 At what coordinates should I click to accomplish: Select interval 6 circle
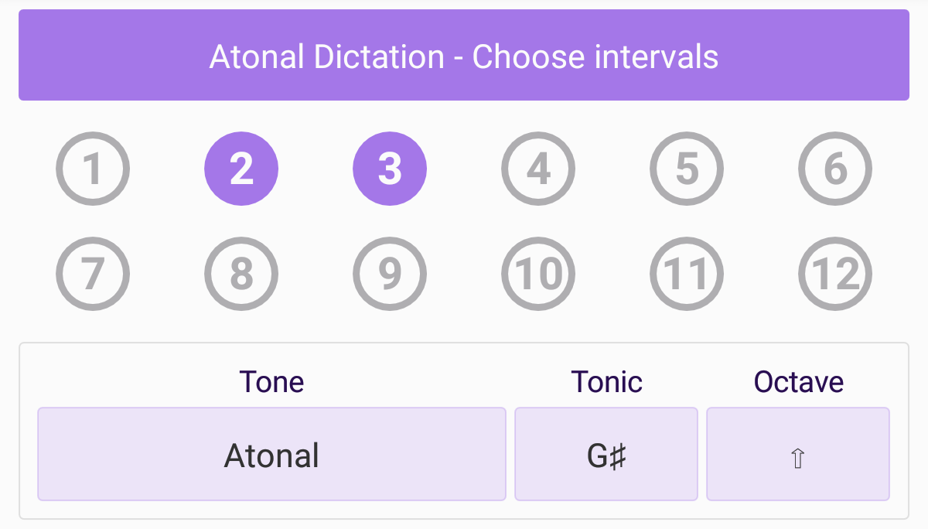tap(835, 169)
